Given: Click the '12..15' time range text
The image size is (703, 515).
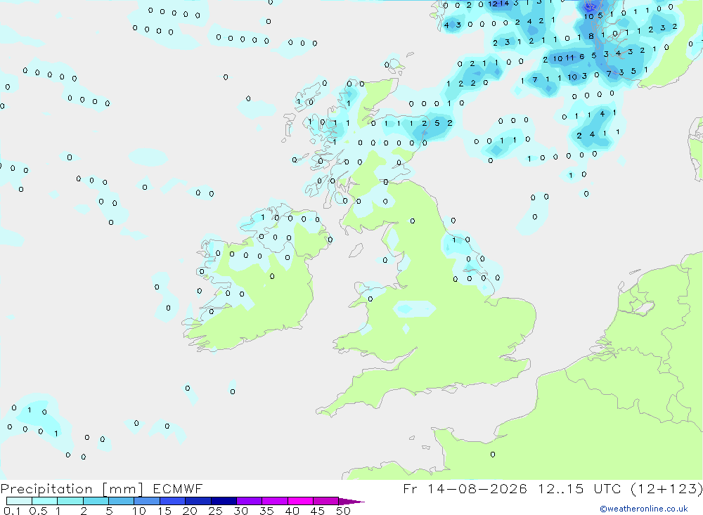Looking at the screenshot, I should point(561,488).
